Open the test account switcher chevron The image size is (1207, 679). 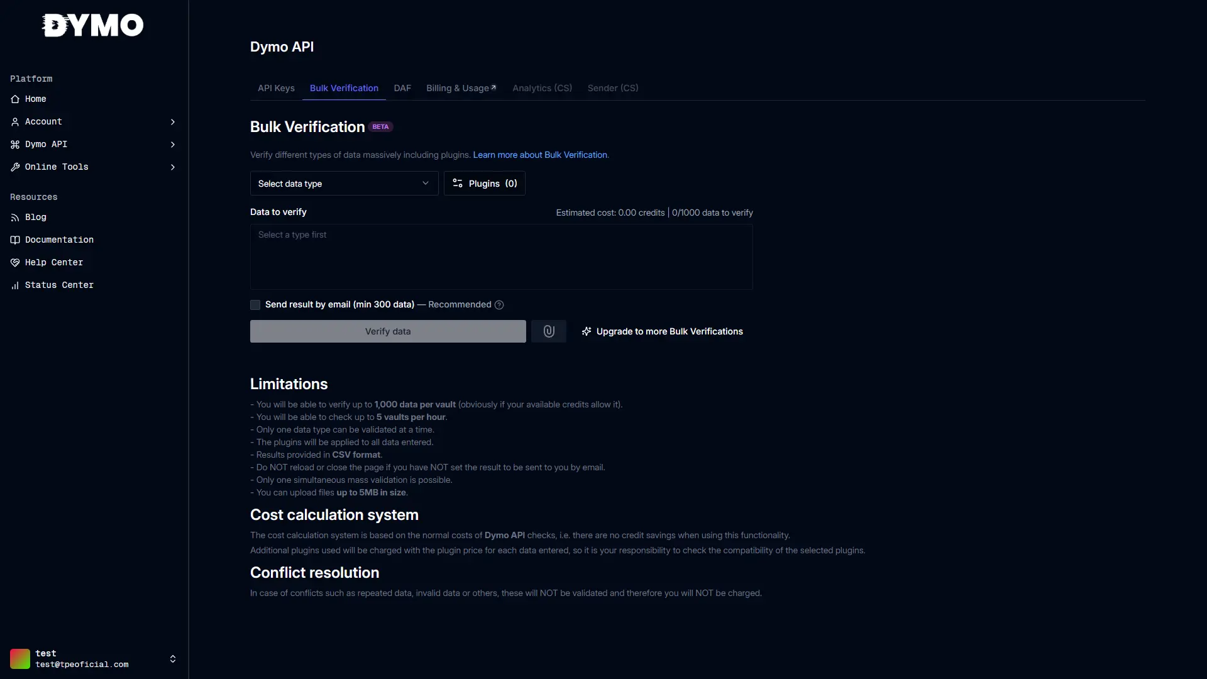pyautogui.click(x=173, y=659)
